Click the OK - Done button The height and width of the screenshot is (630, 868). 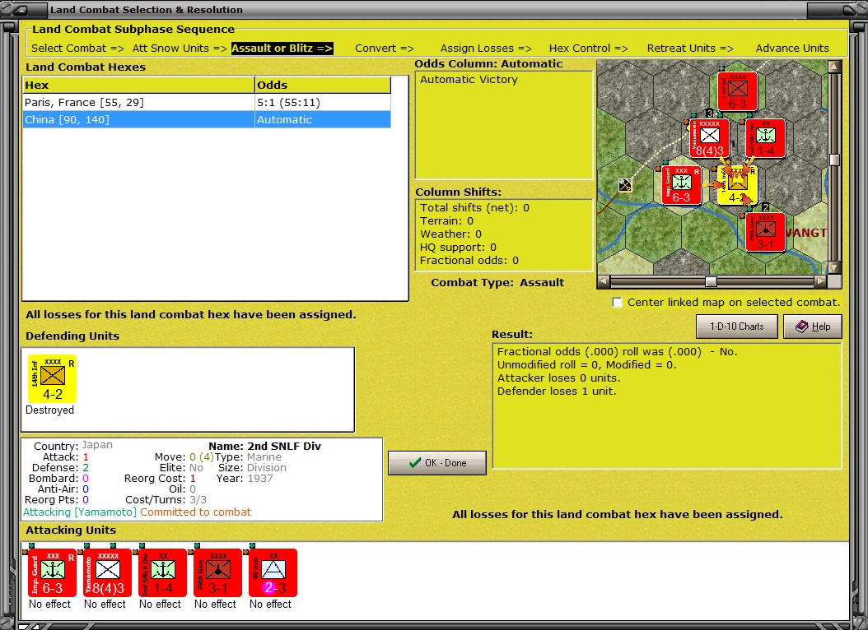437,463
